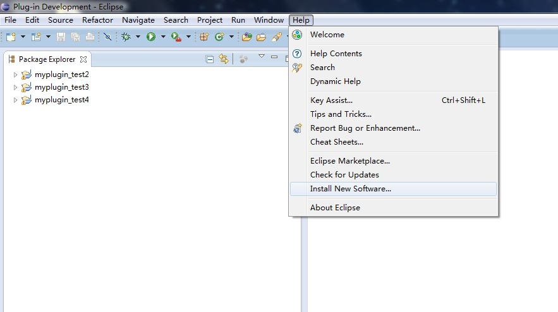Choose About Eclipse menu entry
The height and width of the screenshot is (312, 558).
393,208
